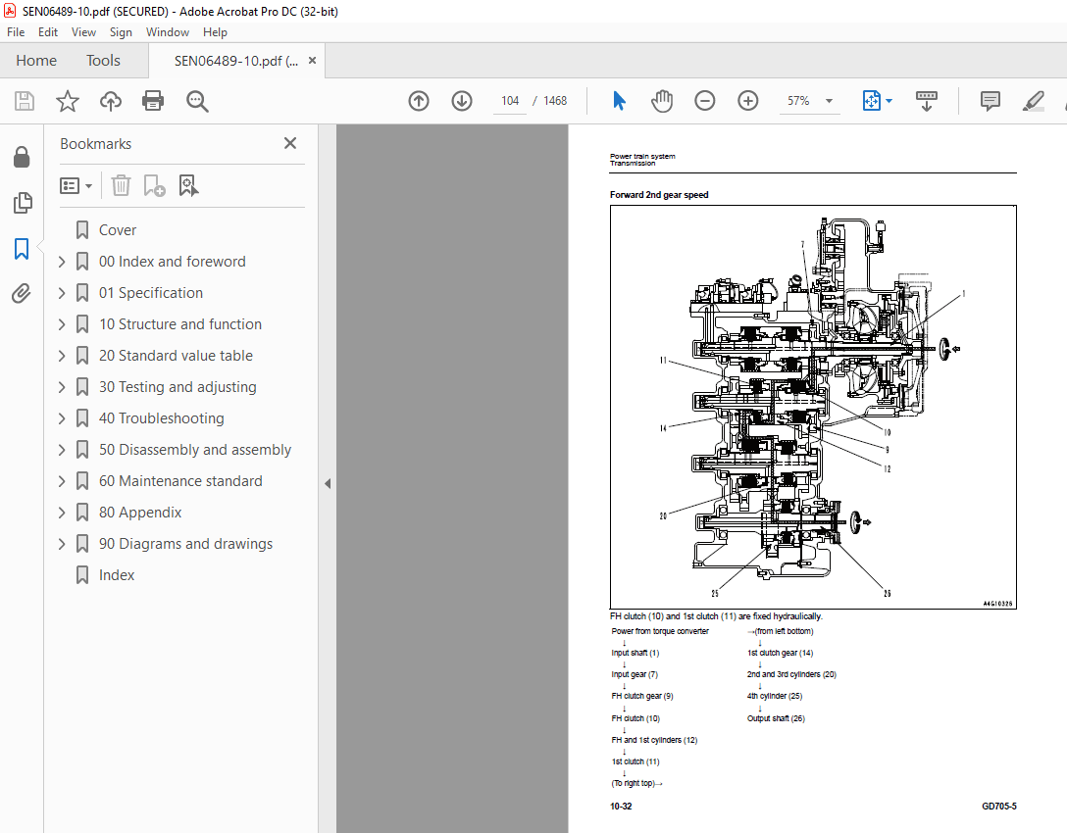Open the bookmark options menu
The image size is (1067, 833).
76,185
